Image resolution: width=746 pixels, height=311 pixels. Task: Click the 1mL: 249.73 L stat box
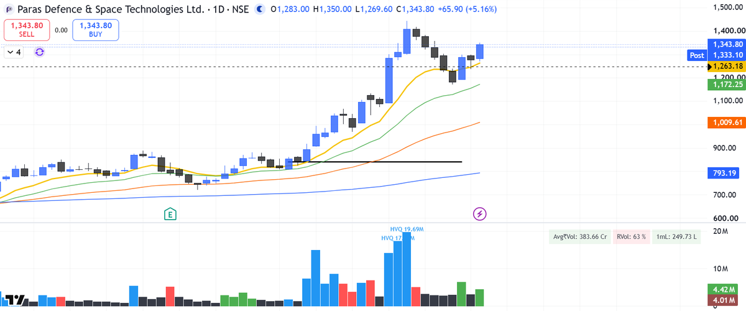(x=677, y=237)
